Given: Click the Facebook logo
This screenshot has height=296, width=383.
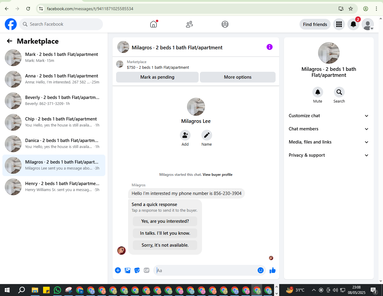Looking at the screenshot, I should click(x=11, y=24).
